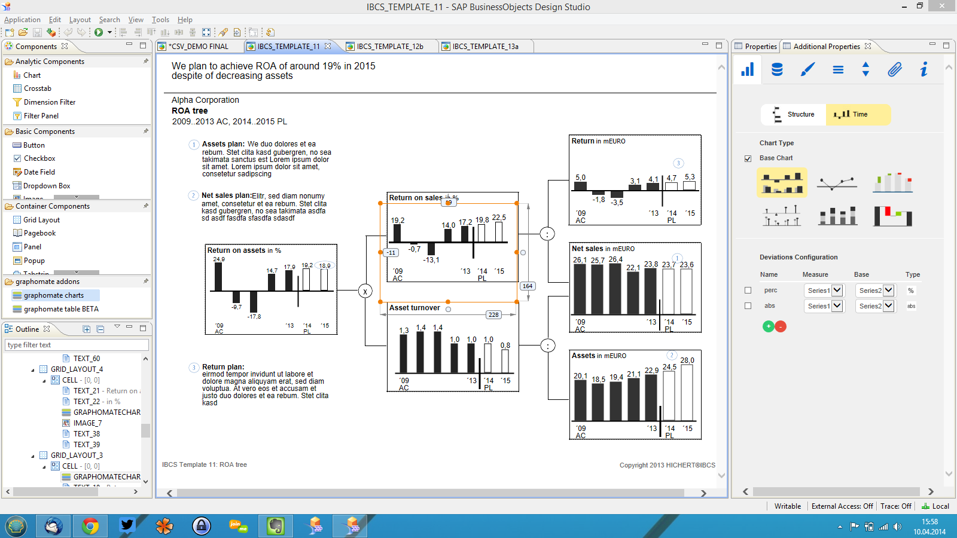Open the Layout menu
Viewport: 957px width, 538px height.
pyautogui.click(x=80, y=20)
